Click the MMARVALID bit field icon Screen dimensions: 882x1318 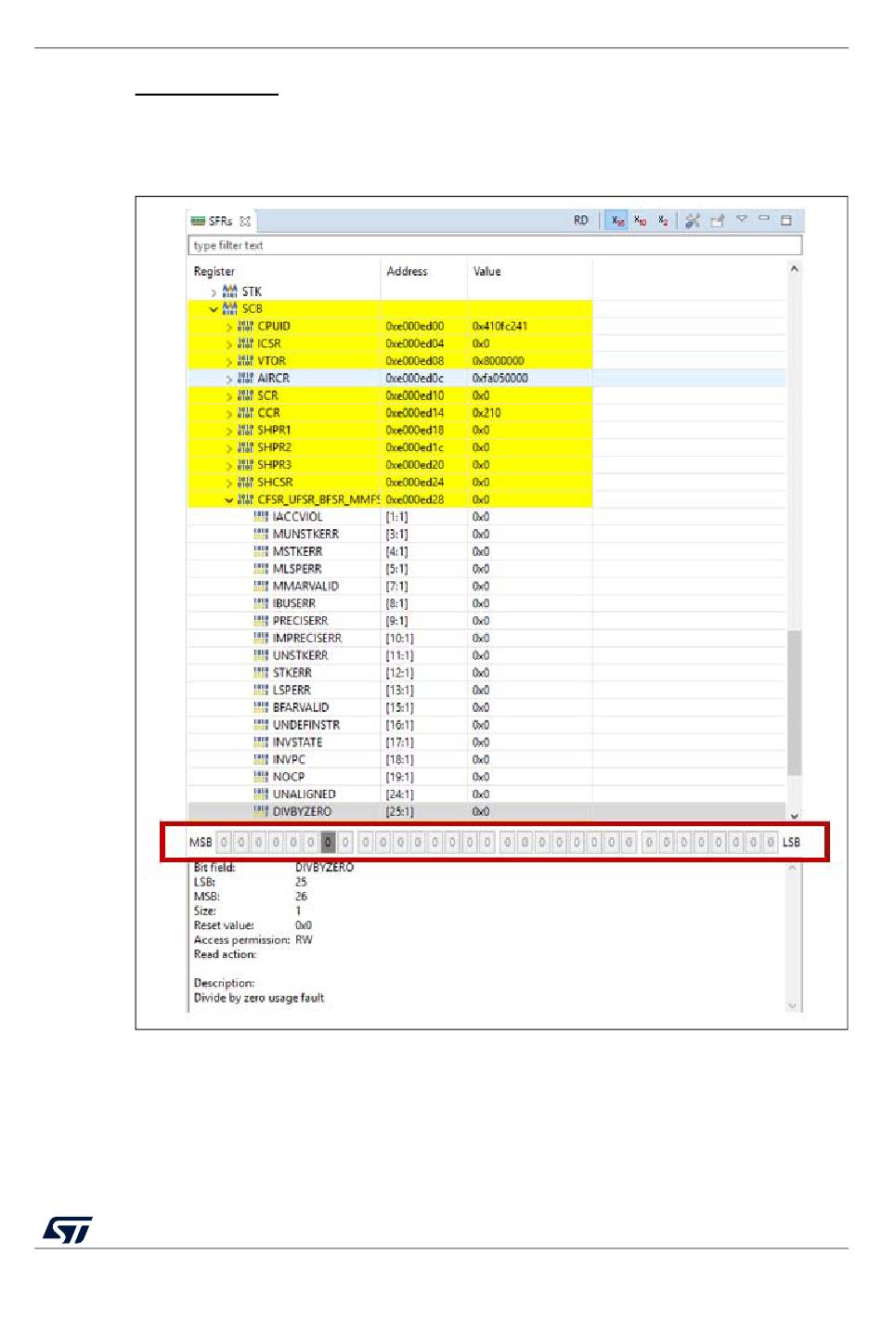tap(261, 586)
